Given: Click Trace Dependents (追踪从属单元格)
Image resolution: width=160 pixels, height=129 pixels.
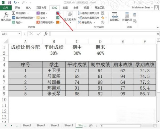Looking at the screenshot, I should pos(89,18).
